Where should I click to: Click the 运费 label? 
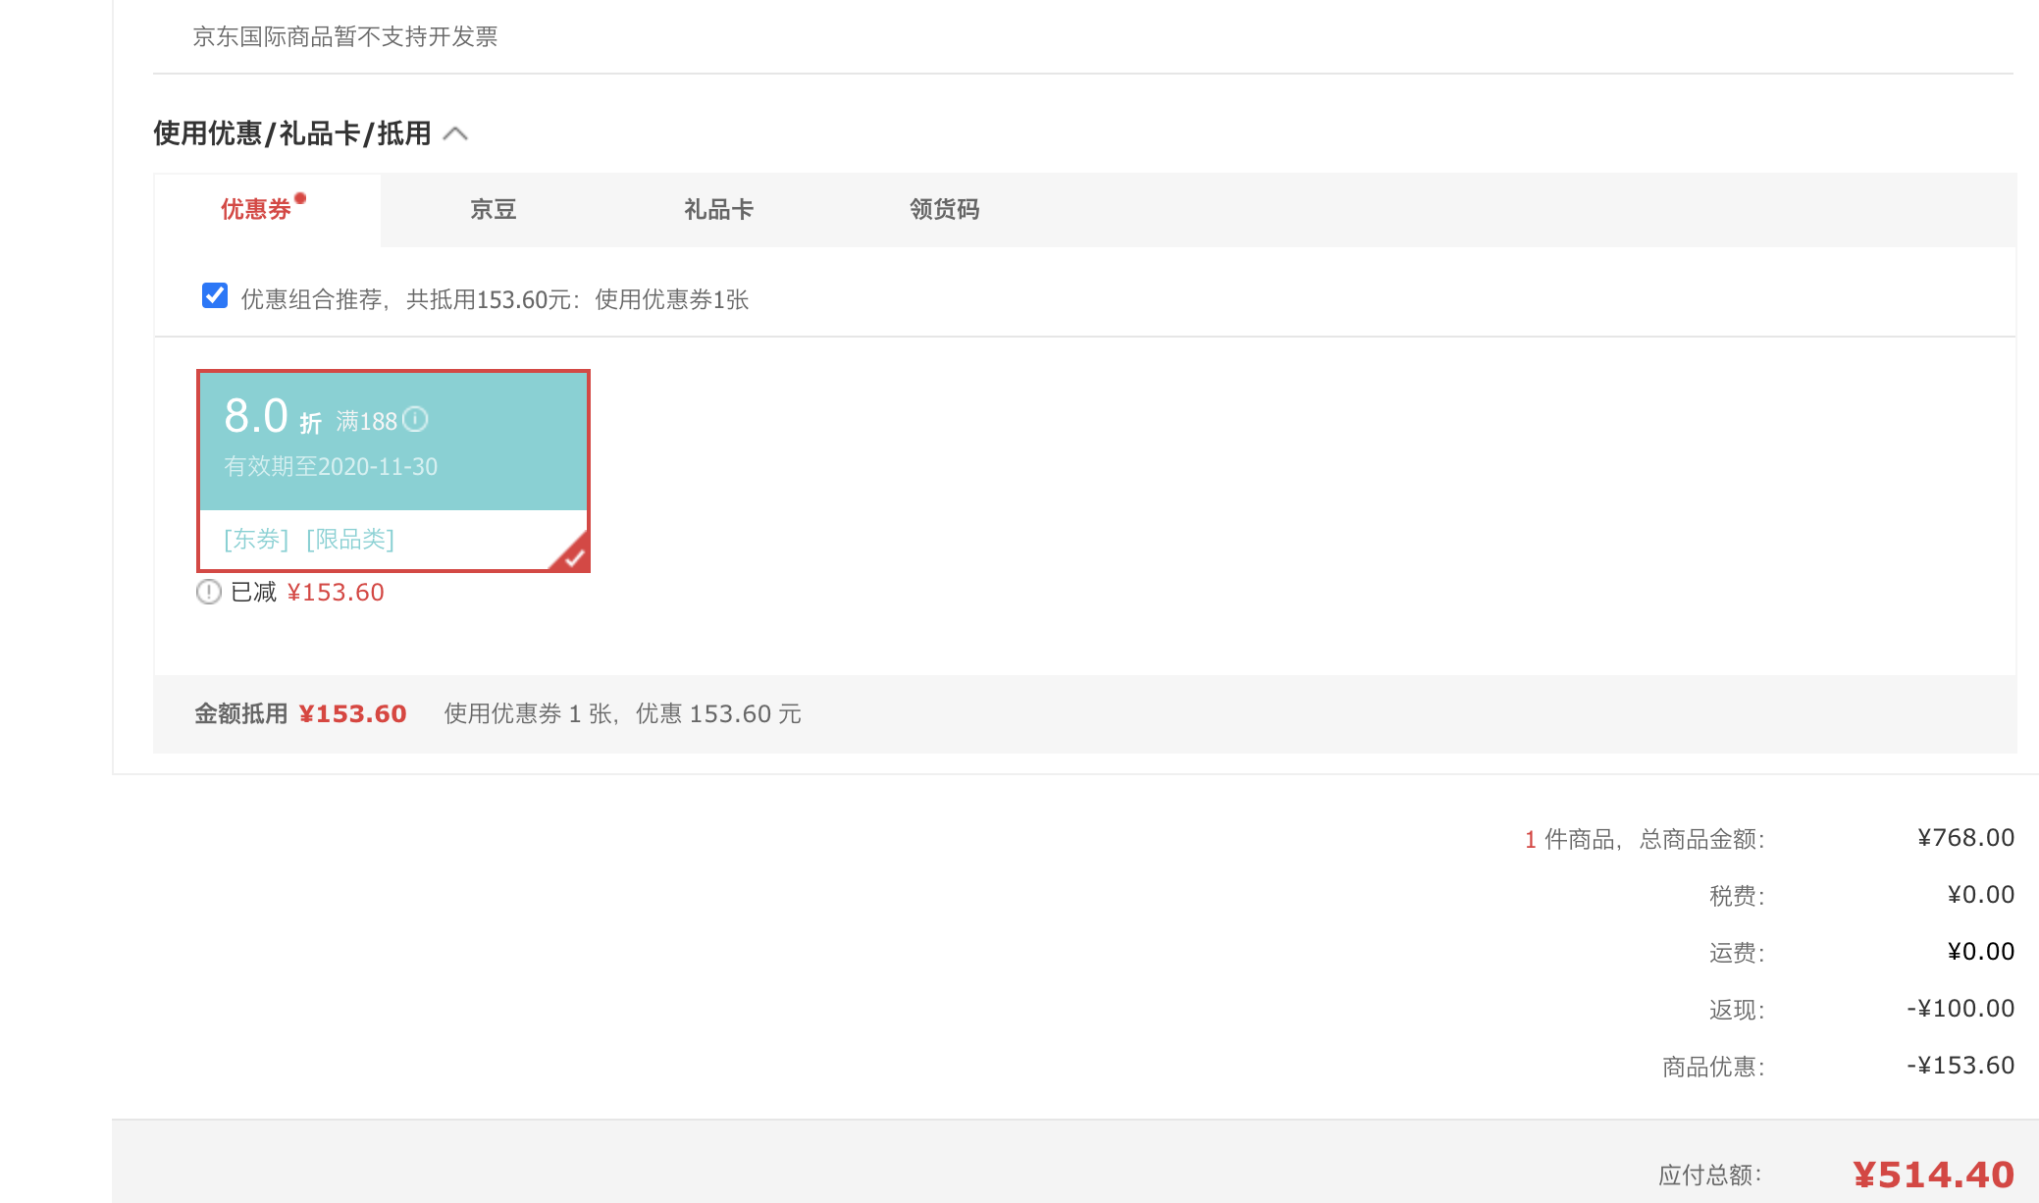coord(1737,953)
